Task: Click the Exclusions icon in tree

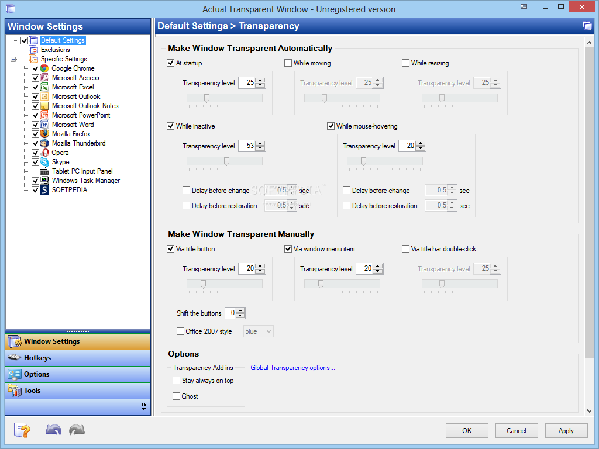Action: coord(33,50)
